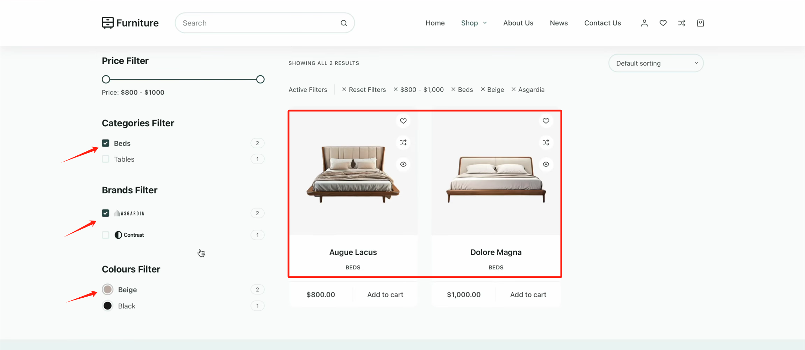The height and width of the screenshot is (350, 805).
Task: Quick view the Augue Lacus bed
Action: coord(403,164)
